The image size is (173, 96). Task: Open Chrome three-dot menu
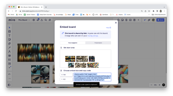coord(164,11)
